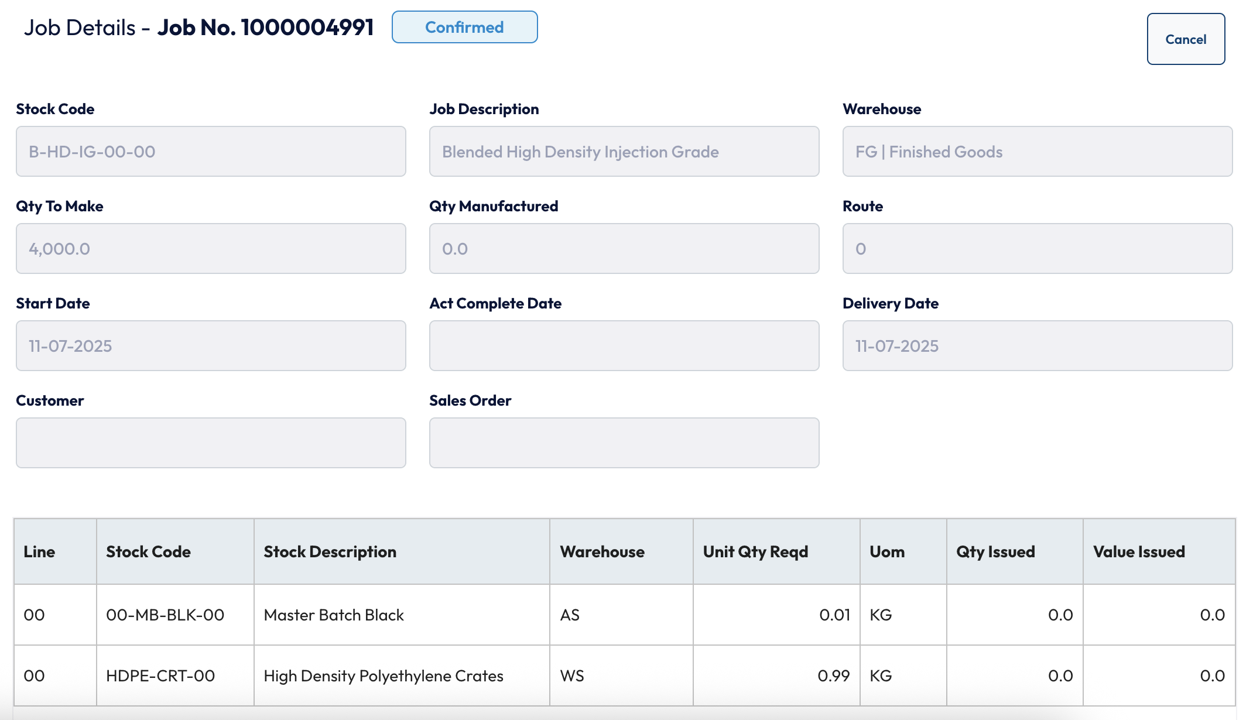This screenshot has width=1253, height=720.
Task: Click the Unit Qty Reqd column header
Action: click(x=776, y=551)
